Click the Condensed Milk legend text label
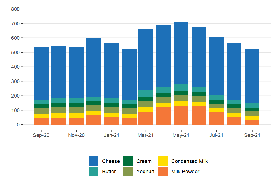This screenshot has height=183, width=274. 190,161
